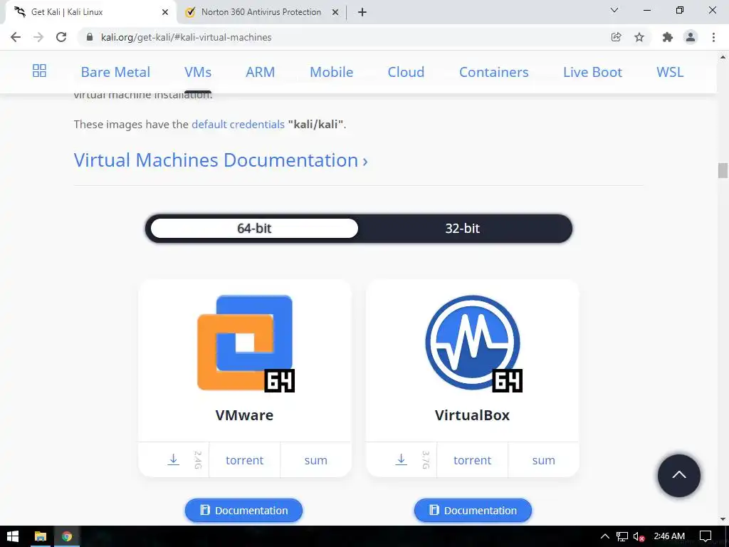The image size is (729, 547).
Task: Click the scrollbar up arrow
Action: coord(723,57)
